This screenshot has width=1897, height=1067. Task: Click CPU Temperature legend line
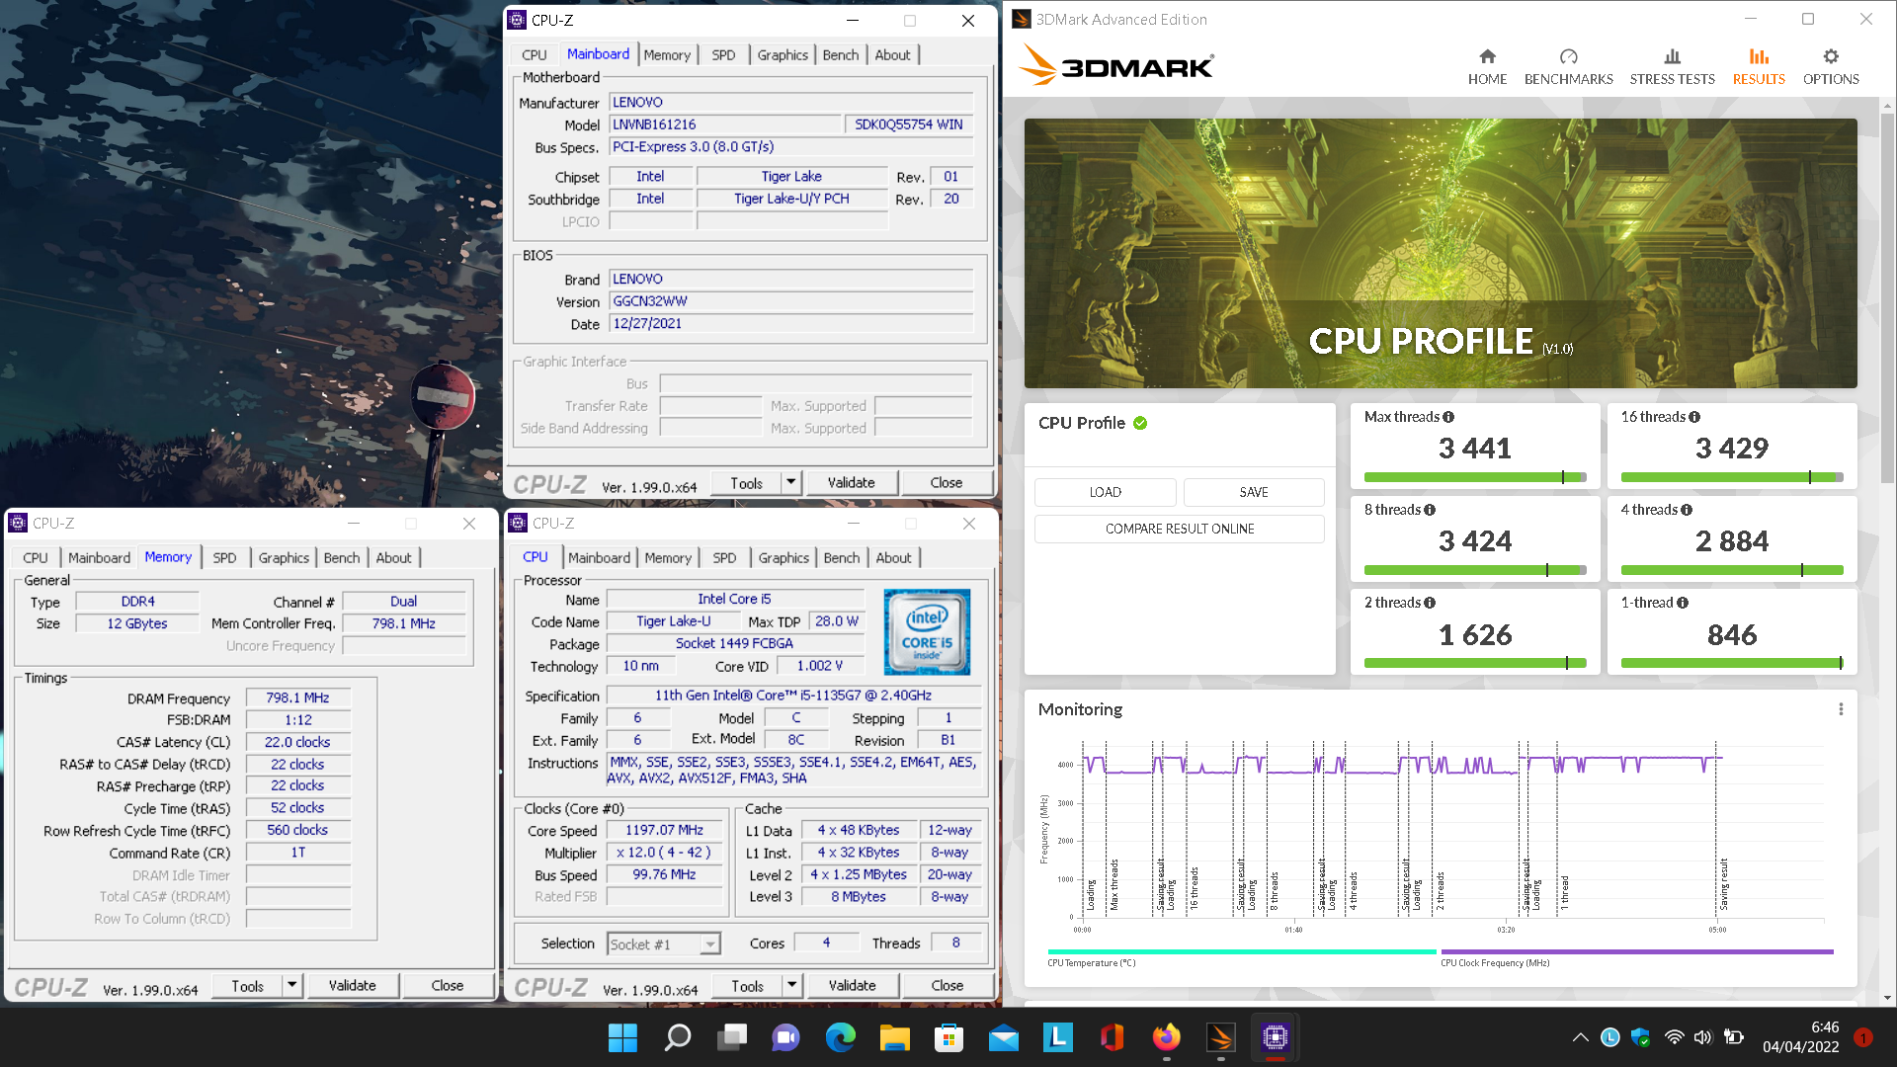(x=1242, y=951)
